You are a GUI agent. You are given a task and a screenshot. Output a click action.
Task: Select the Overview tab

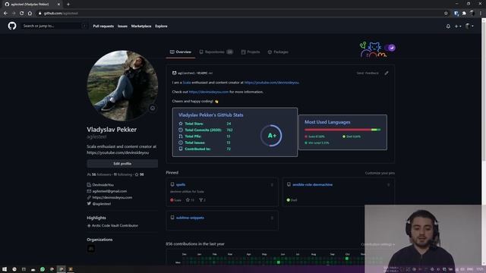click(181, 52)
